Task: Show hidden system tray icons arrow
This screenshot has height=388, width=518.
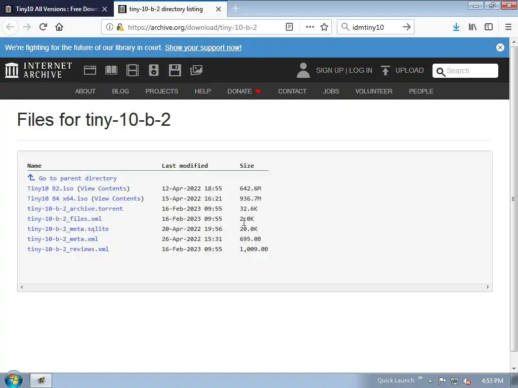Action: (x=430, y=381)
